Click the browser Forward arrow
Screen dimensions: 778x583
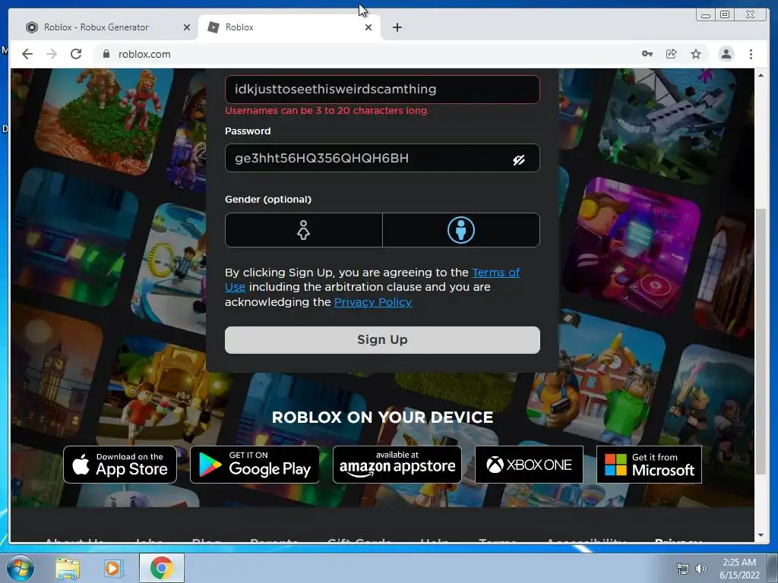click(52, 54)
